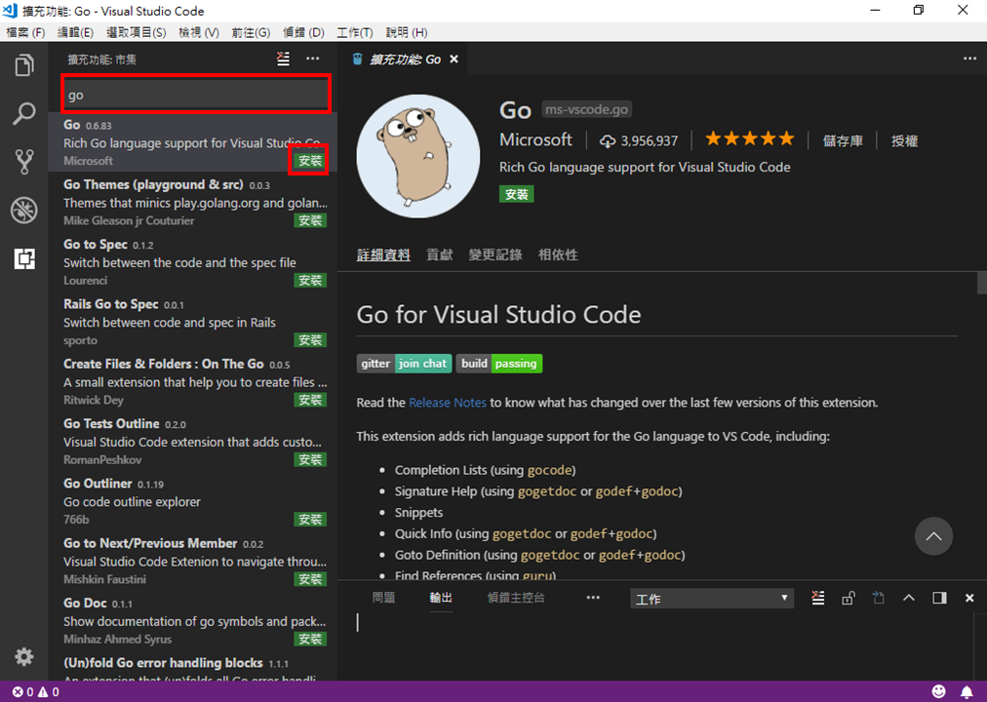
Task: Open the 儲存庫 repository link
Action: point(843,141)
